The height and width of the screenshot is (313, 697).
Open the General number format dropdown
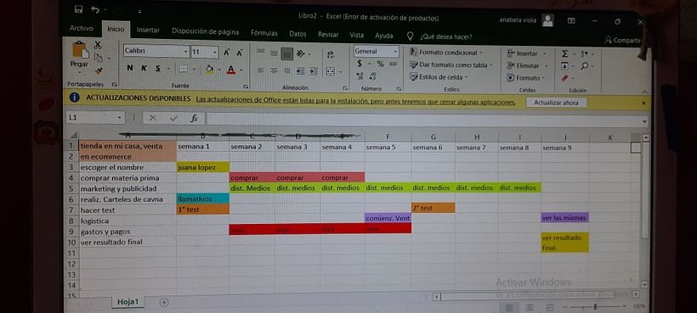tap(395, 52)
